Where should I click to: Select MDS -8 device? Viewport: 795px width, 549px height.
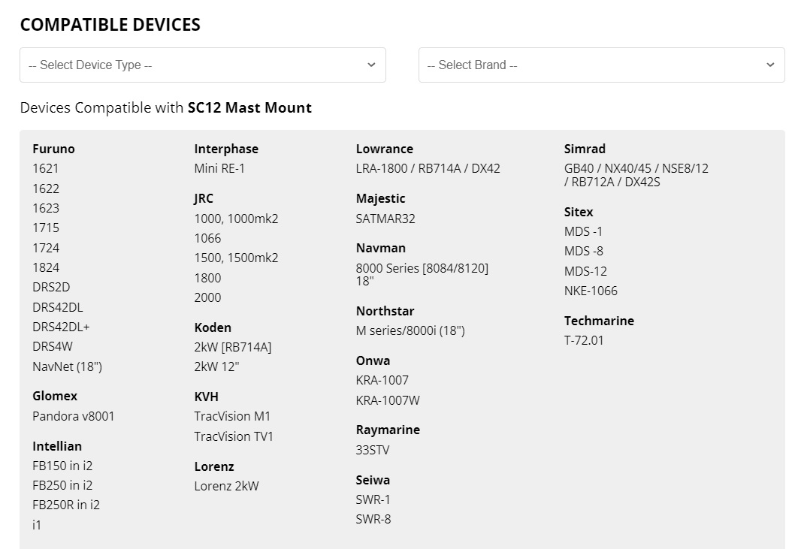pos(584,251)
